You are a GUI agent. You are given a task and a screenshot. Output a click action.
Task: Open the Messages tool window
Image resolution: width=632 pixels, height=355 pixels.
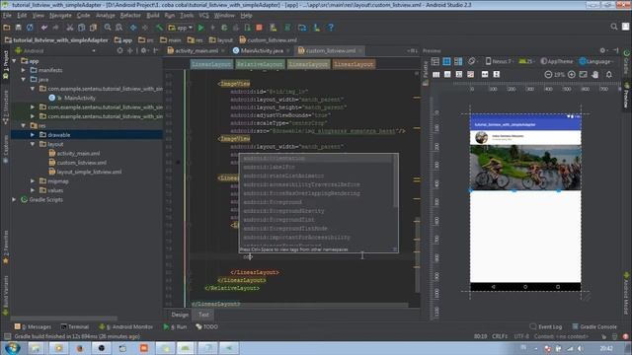33,326
